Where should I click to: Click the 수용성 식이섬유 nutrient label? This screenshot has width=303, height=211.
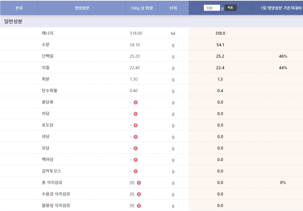(56, 194)
